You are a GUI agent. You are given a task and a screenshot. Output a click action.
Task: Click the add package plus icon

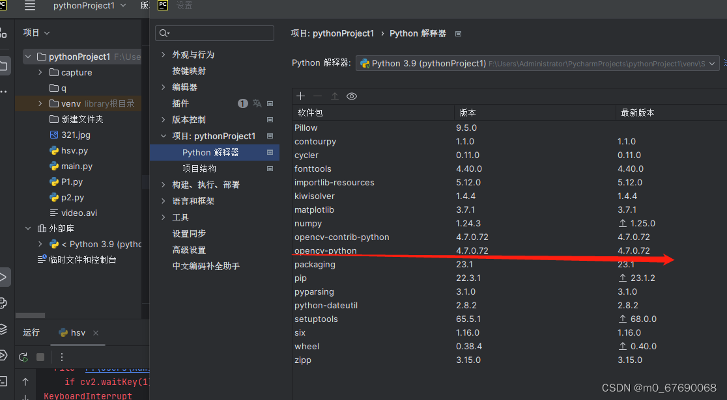pos(300,96)
